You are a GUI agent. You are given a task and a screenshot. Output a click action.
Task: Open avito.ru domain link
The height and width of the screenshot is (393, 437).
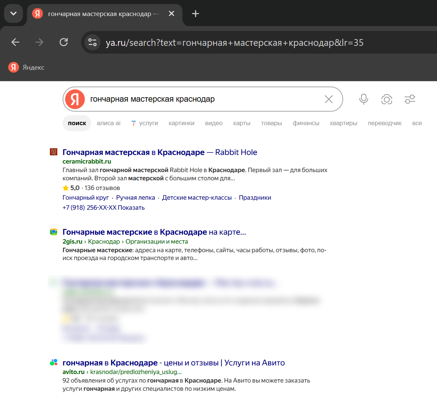coord(73,372)
